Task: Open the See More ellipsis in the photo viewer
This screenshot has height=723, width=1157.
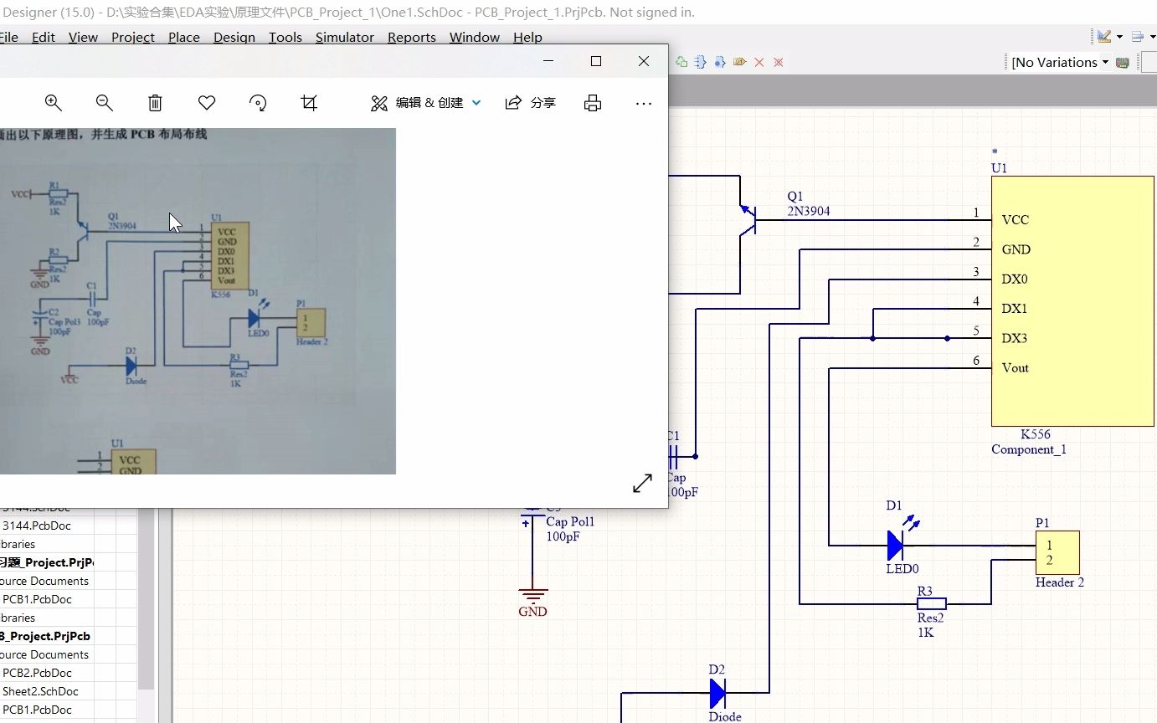Action: point(643,102)
